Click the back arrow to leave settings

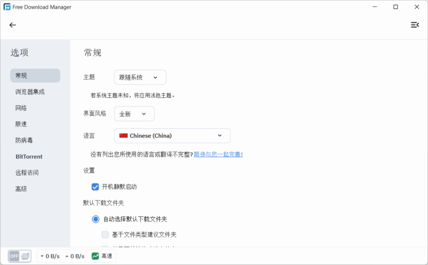pyautogui.click(x=13, y=25)
